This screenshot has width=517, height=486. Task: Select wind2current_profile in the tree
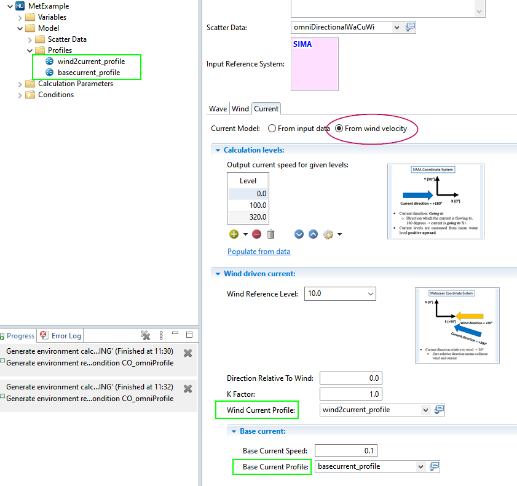coord(91,62)
